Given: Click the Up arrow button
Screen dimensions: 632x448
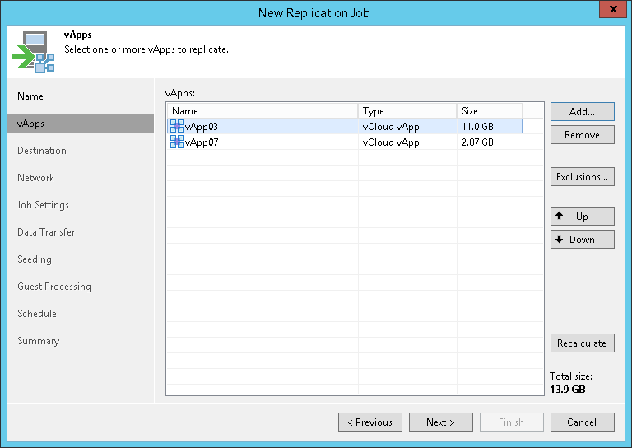Looking at the screenshot, I should point(582,217).
